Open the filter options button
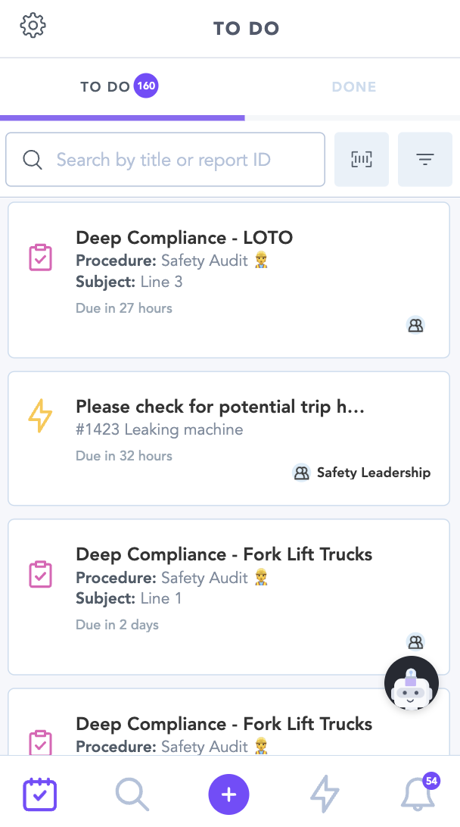Image resolution: width=460 pixels, height=827 pixels. [x=425, y=160]
